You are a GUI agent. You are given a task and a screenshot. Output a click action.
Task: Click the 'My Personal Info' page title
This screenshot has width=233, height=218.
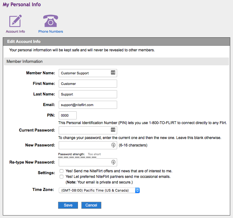point(22,4)
